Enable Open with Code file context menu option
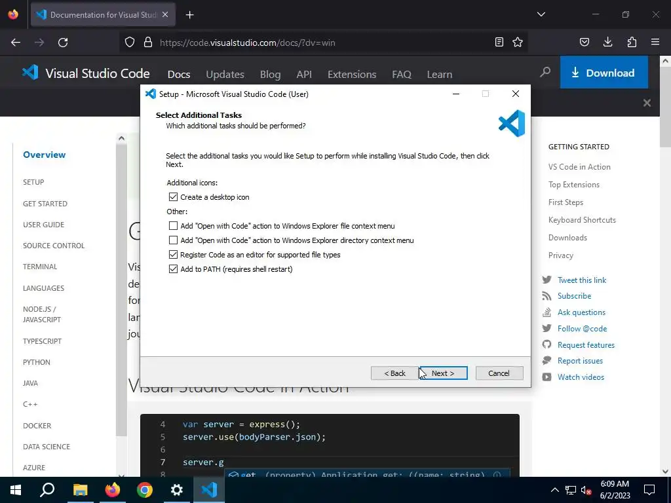 pos(173,226)
